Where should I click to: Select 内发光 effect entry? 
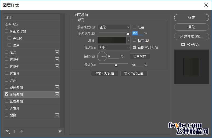(x=32, y=73)
